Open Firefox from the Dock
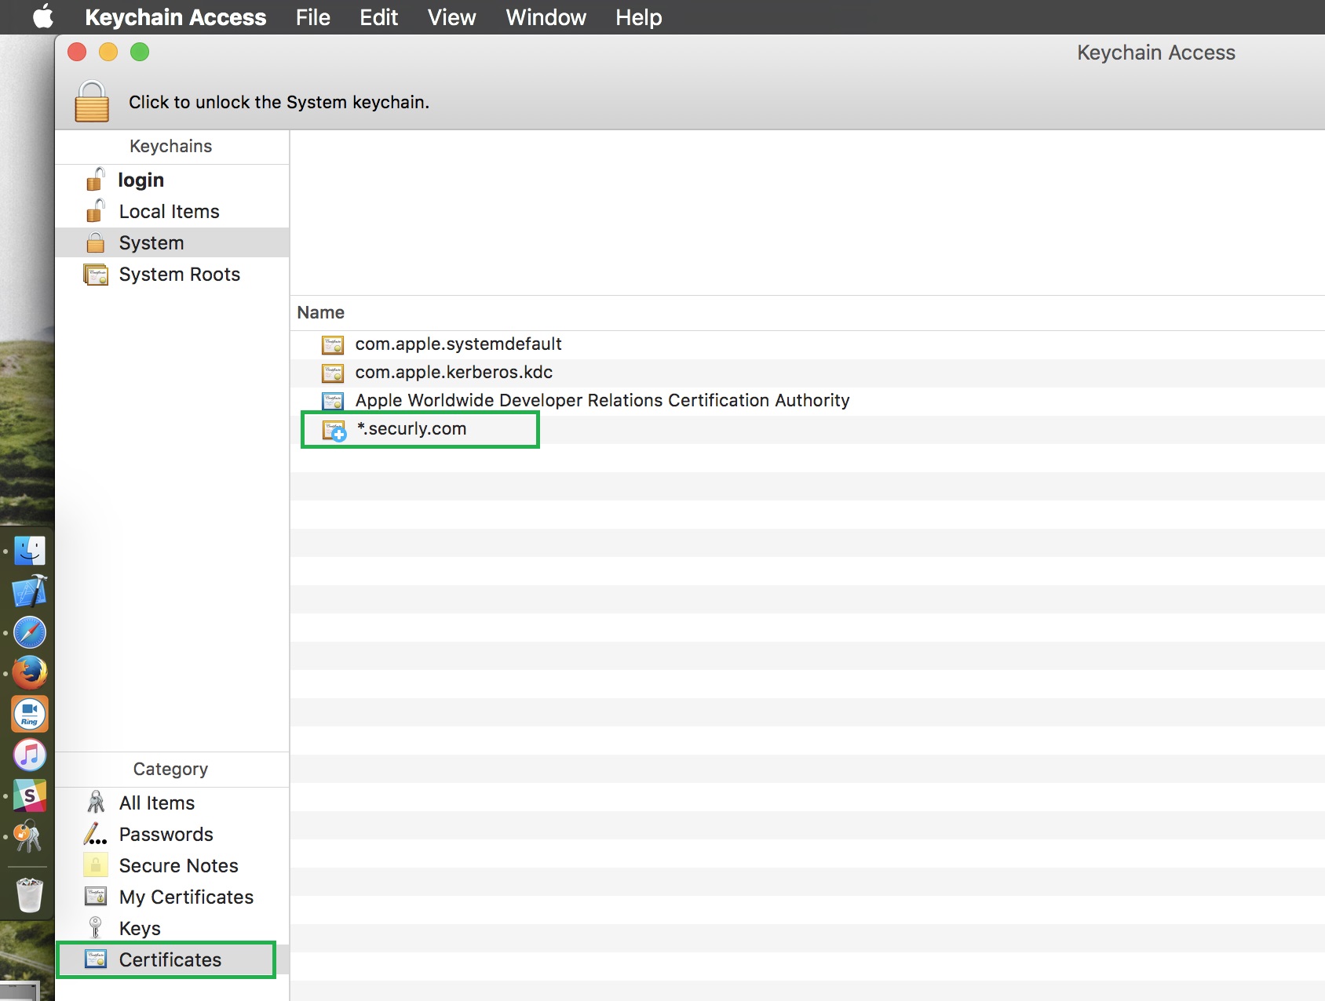The image size is (1325, 1001). (30, 673)
